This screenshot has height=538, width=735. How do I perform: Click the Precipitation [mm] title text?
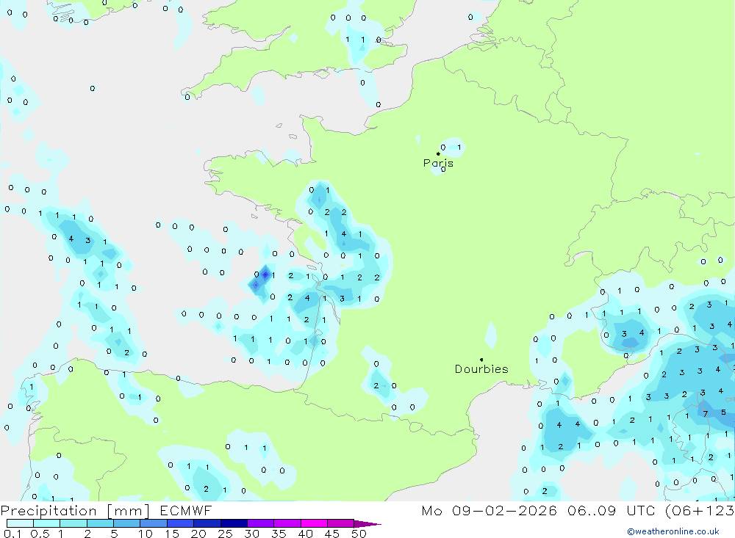coord(75,511)
